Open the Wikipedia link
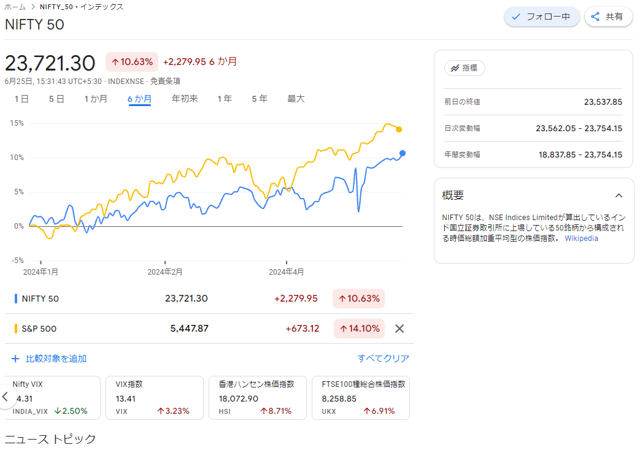The image size is (640, 450). [581, 238]
